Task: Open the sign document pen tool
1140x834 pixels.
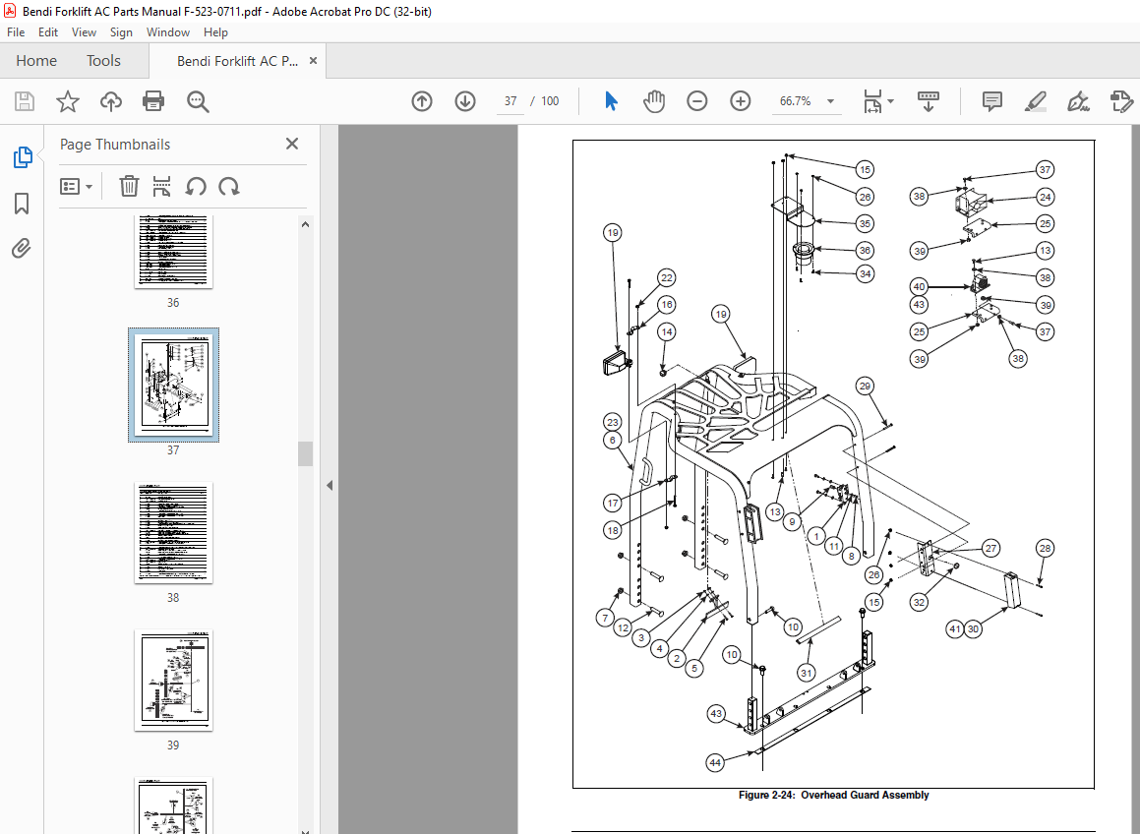Action: [x=1078, y=101]
